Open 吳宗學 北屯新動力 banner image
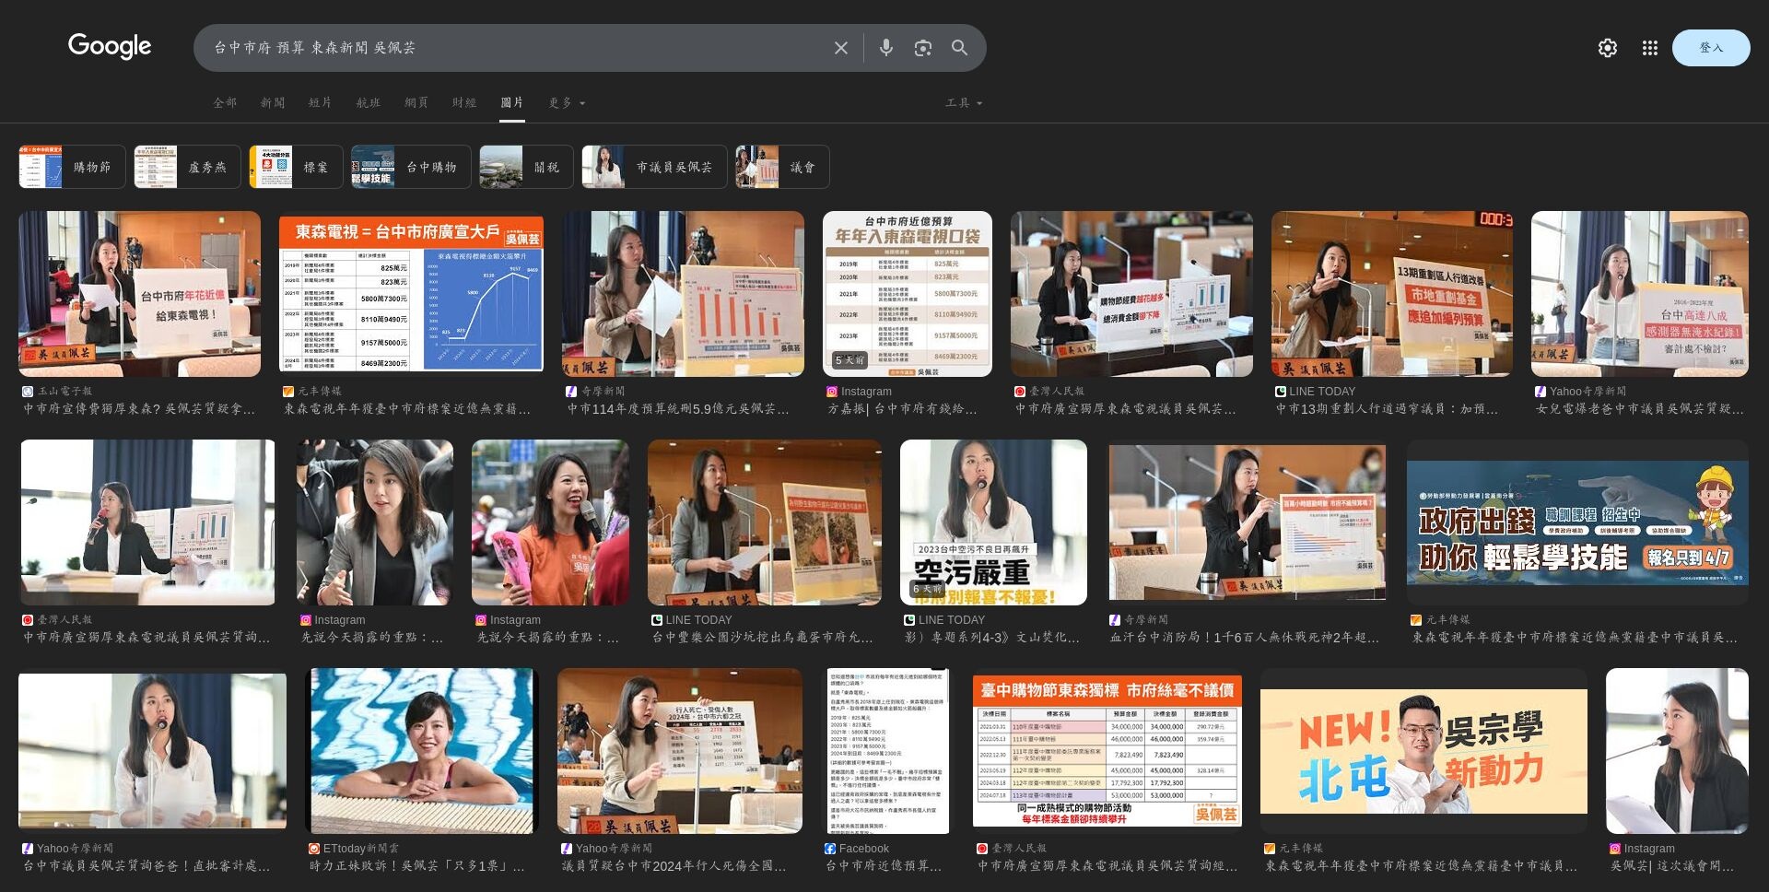Viewport: 1769px width, 892px height. coord(1423,751)
